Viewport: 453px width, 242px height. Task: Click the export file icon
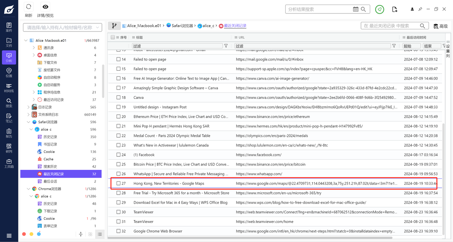[395, 9]
